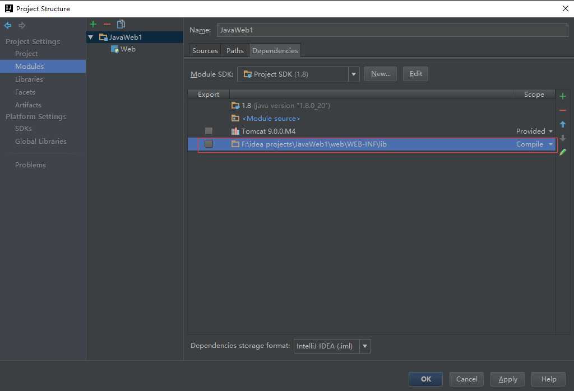Open the Module SDK dropdown arrow
The image size is (574, 391).
[x=354, y=74]
